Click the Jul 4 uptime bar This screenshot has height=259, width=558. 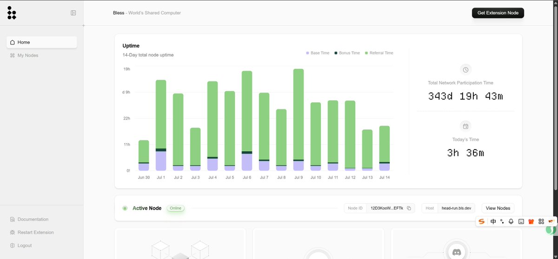[x=213, y=126]
